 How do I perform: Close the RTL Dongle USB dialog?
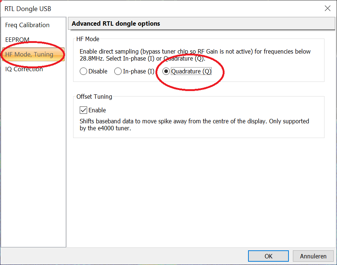click(x=327, y=8)
